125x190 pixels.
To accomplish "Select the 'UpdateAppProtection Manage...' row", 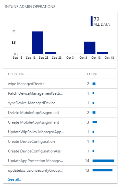I will (x=60, y=161).
